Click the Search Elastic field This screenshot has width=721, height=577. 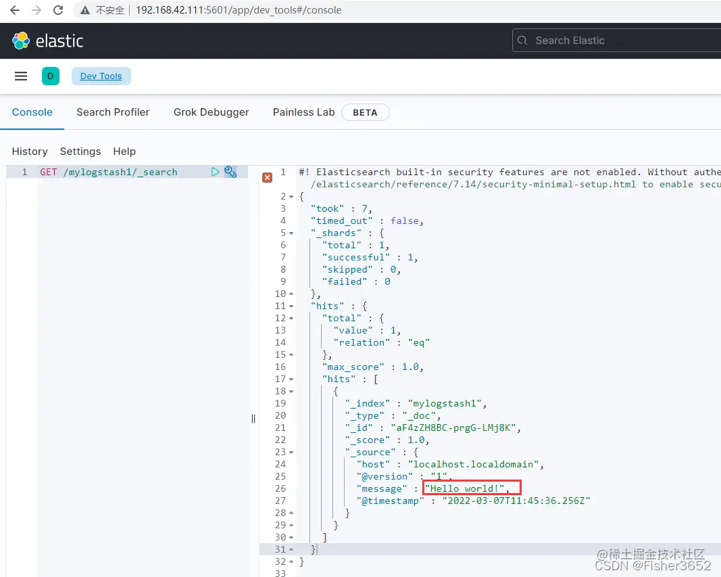pos(617,41)
